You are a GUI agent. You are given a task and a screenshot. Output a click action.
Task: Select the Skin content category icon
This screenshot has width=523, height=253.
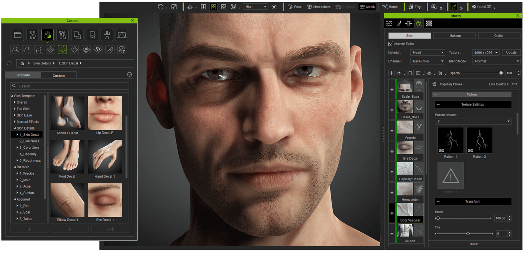point(47,35)
